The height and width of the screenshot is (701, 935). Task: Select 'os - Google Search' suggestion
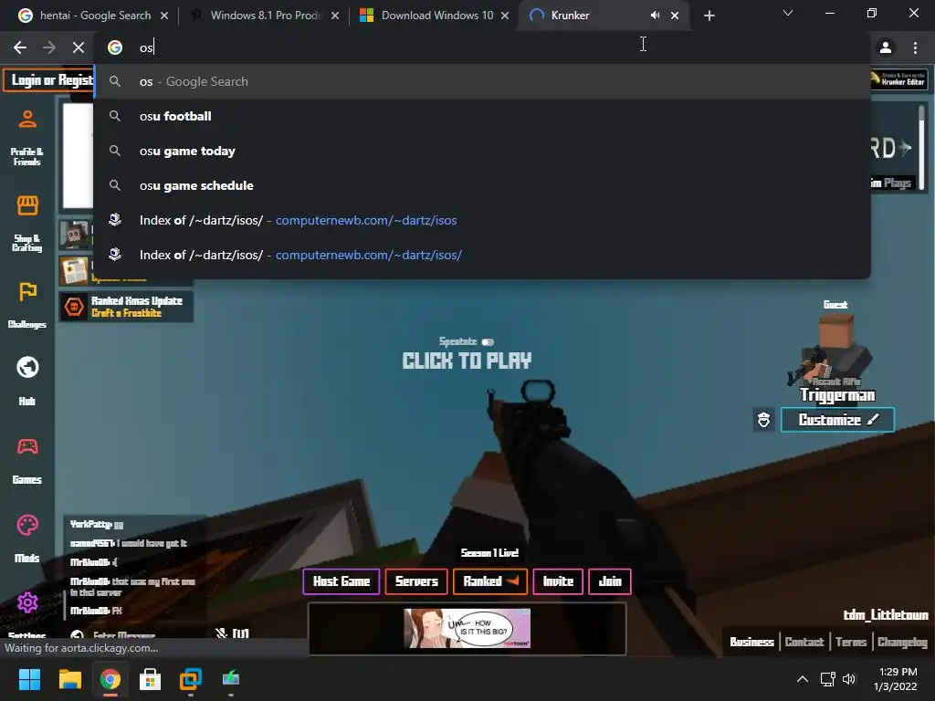coord(482,81)
